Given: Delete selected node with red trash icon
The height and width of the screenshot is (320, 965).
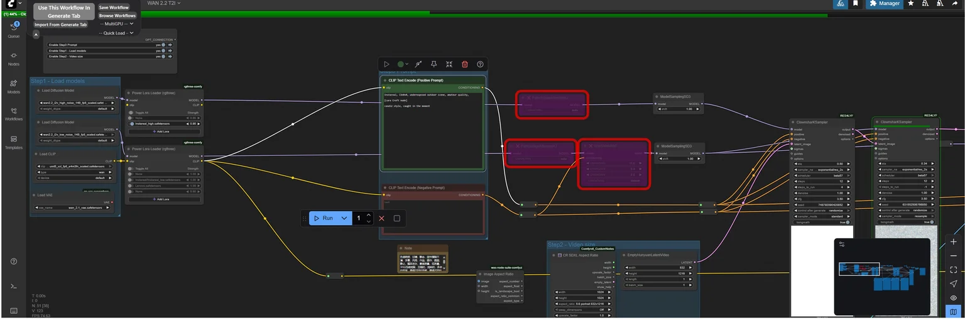Looking at the screenshot, I should click(465, 64).
